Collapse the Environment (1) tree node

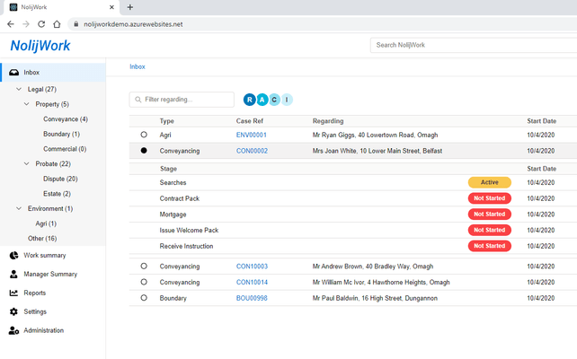[20, 209]
